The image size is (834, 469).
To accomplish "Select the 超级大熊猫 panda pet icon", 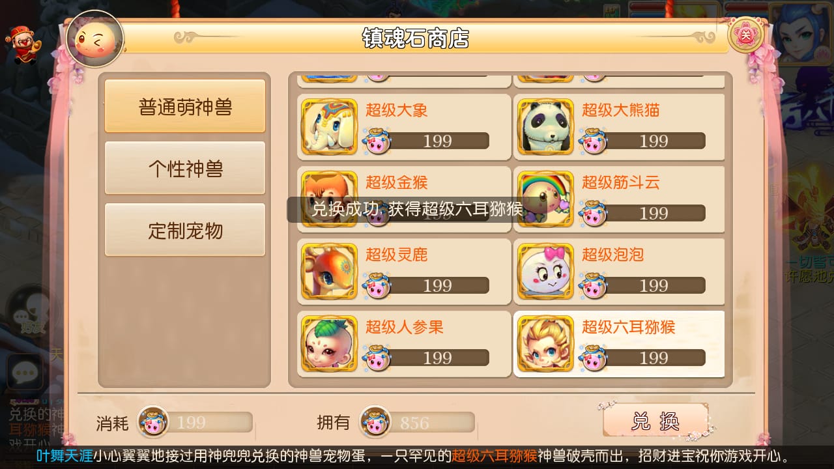I will (x=546, y=126).
